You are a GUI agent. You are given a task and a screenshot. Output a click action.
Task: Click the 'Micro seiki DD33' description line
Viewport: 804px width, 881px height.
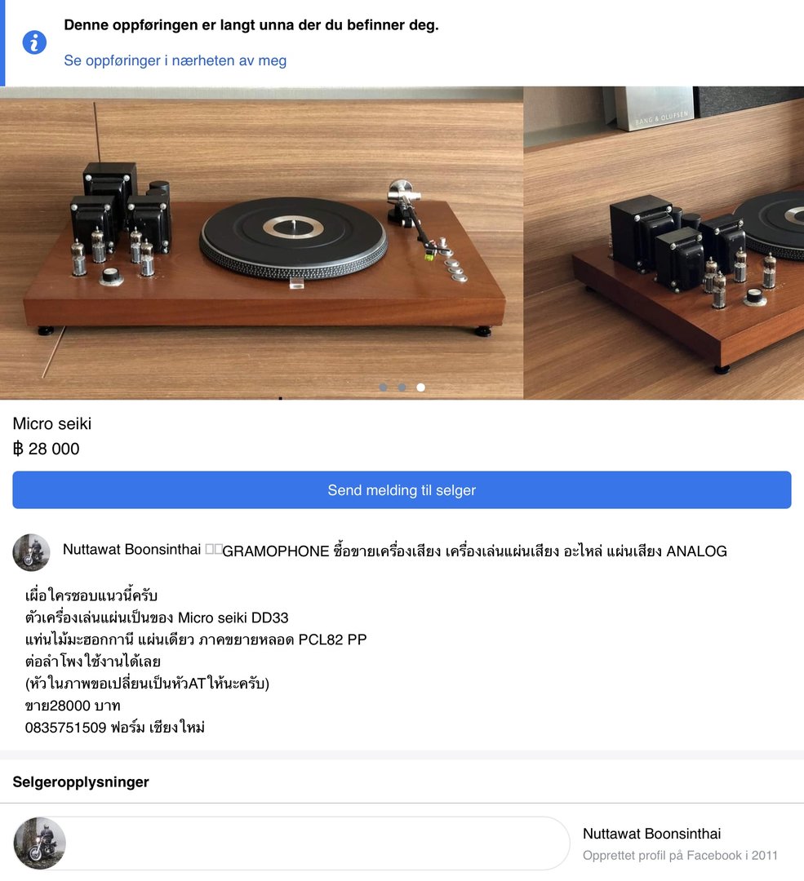pyautogui.click(x=157, y=618)
